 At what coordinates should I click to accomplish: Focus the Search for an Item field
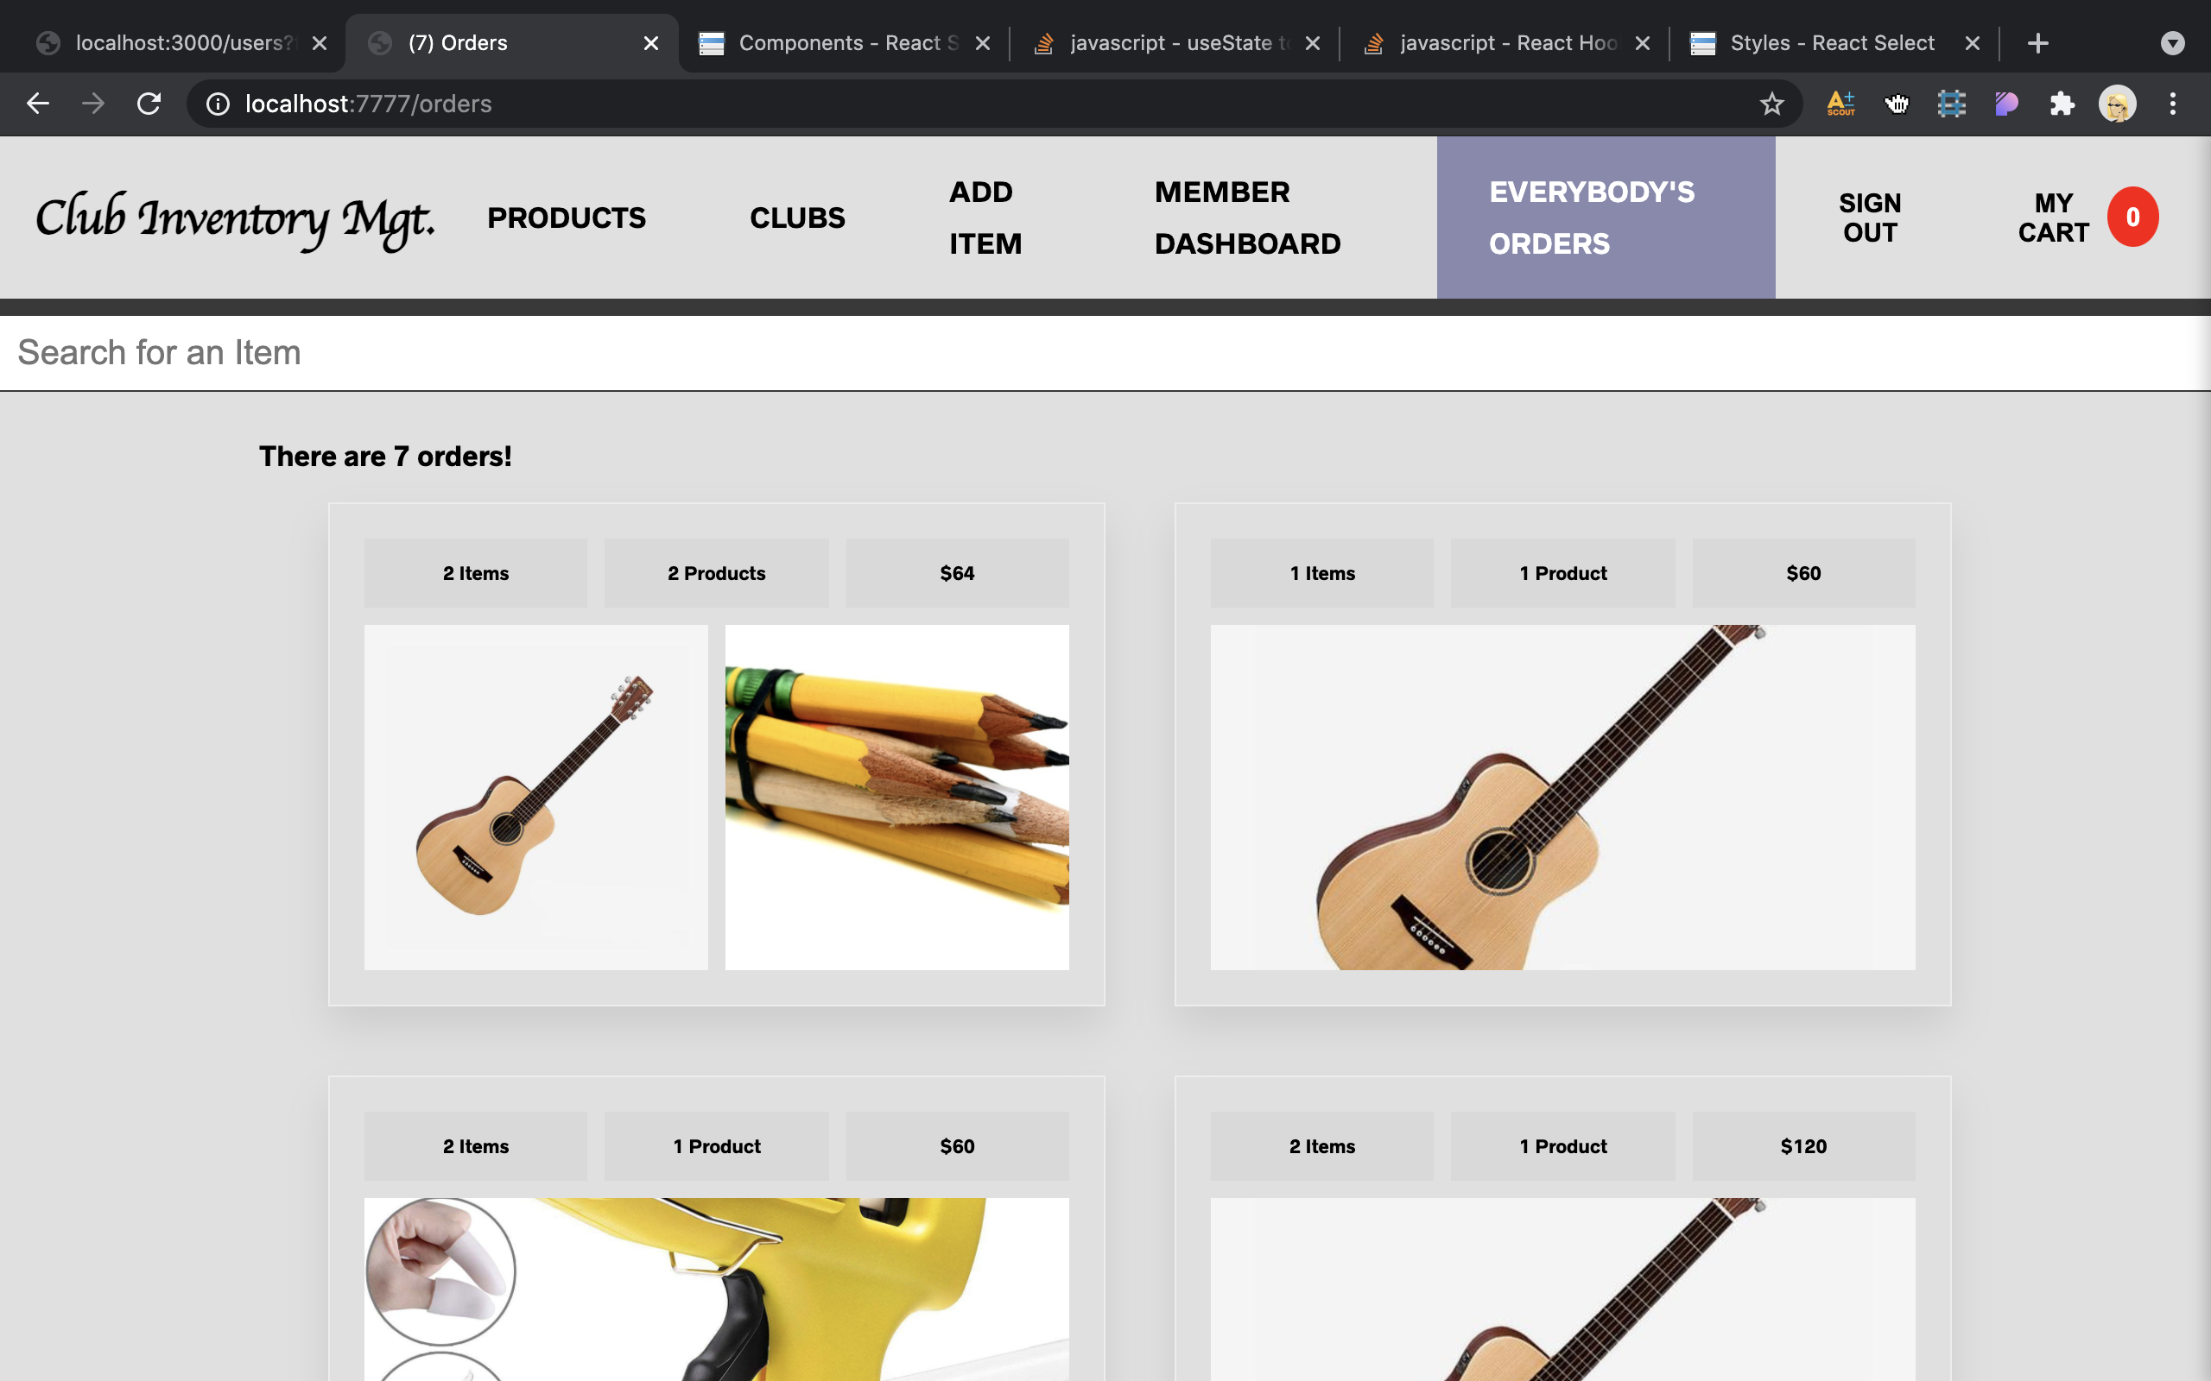1105,352
